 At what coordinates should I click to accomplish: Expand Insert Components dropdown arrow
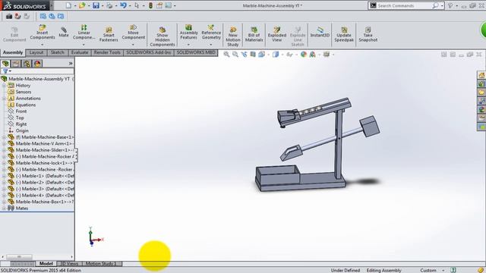pyautogui.click(x=43, y=45)
